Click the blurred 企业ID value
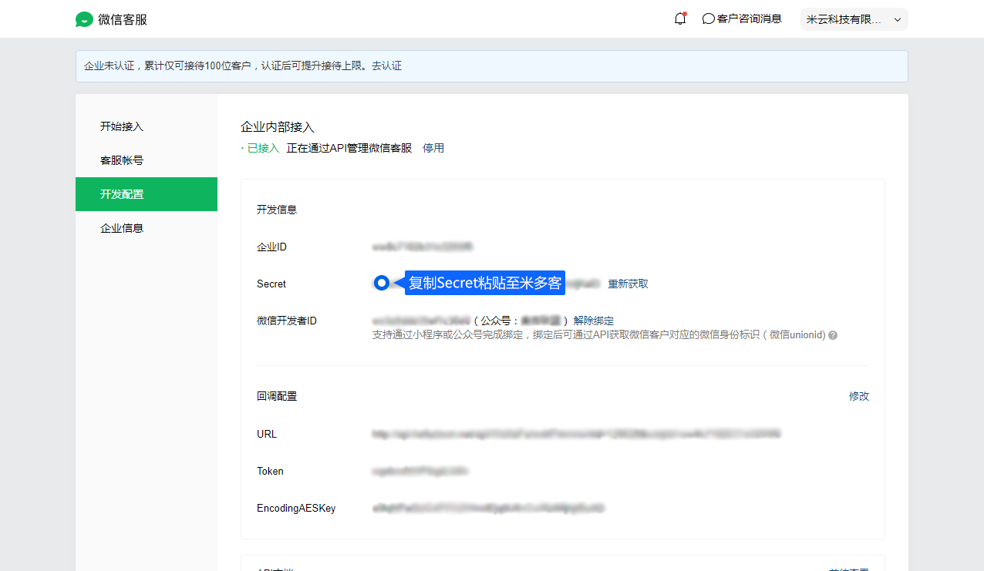Screen dimensions: 984x571 (x=422, y=247)
